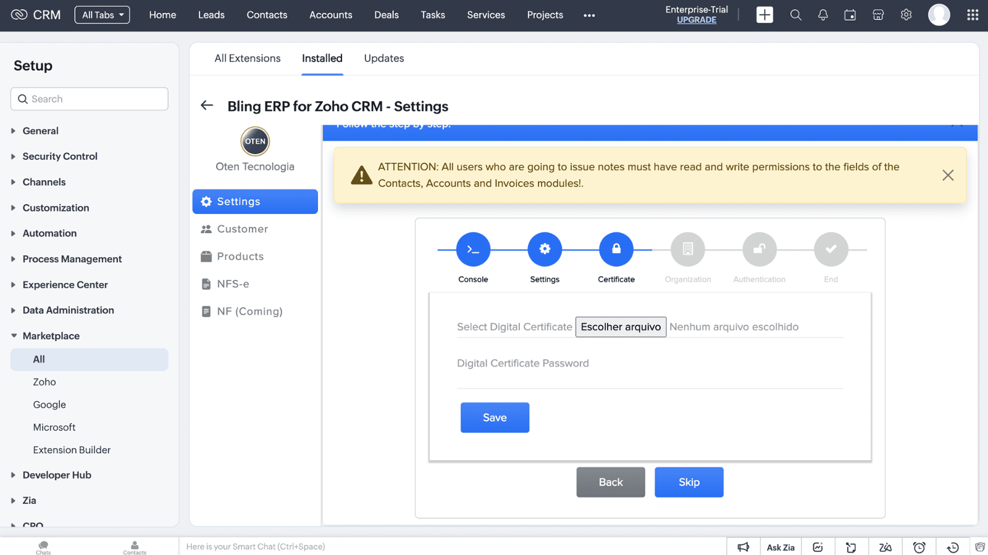This screenshot has height=555, width=988.
Task: Click the back arrow beside Bling ERP title
Action: click(207, 105)
